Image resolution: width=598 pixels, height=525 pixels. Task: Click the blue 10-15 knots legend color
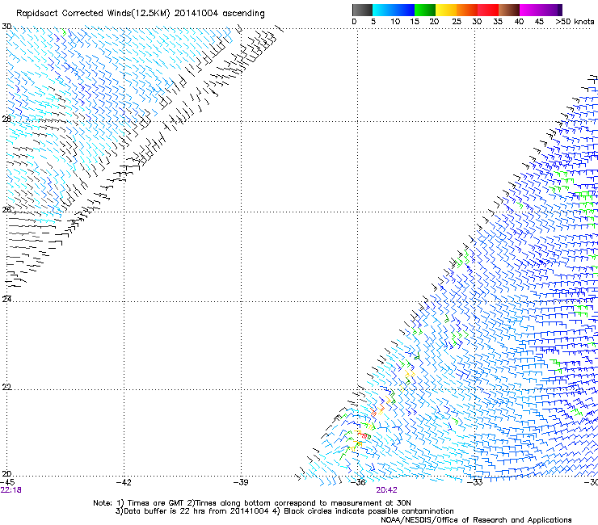pyautogui.click(x=404, y=10)
